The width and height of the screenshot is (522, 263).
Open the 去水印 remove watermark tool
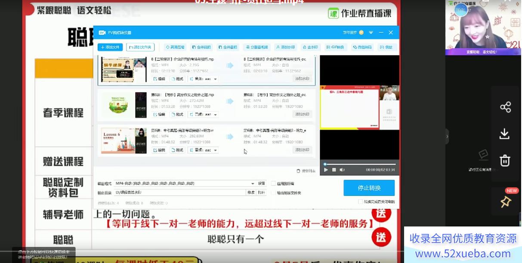(x=310, y=47)
